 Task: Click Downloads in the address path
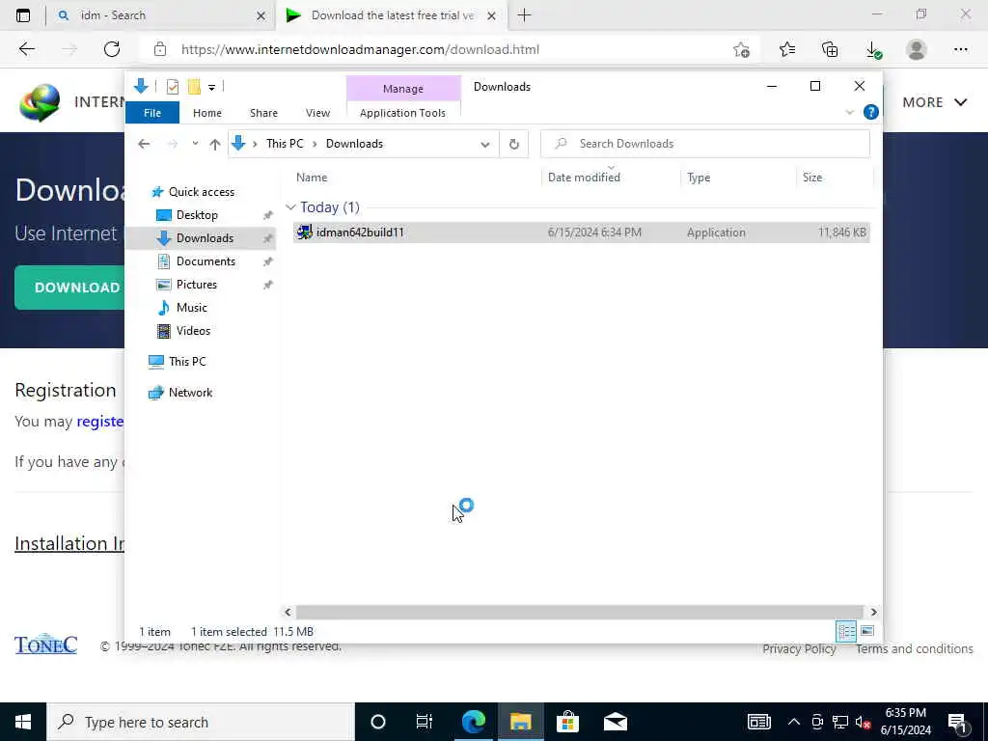coord(354,144)
